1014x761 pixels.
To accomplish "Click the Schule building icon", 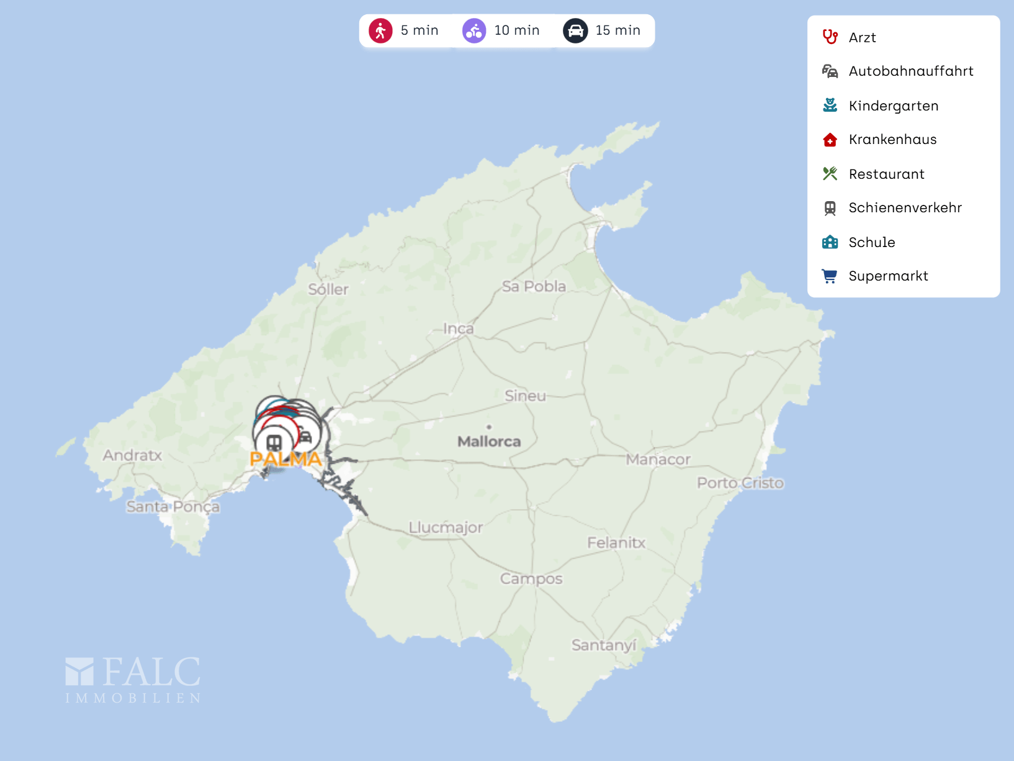I will 830,242.
